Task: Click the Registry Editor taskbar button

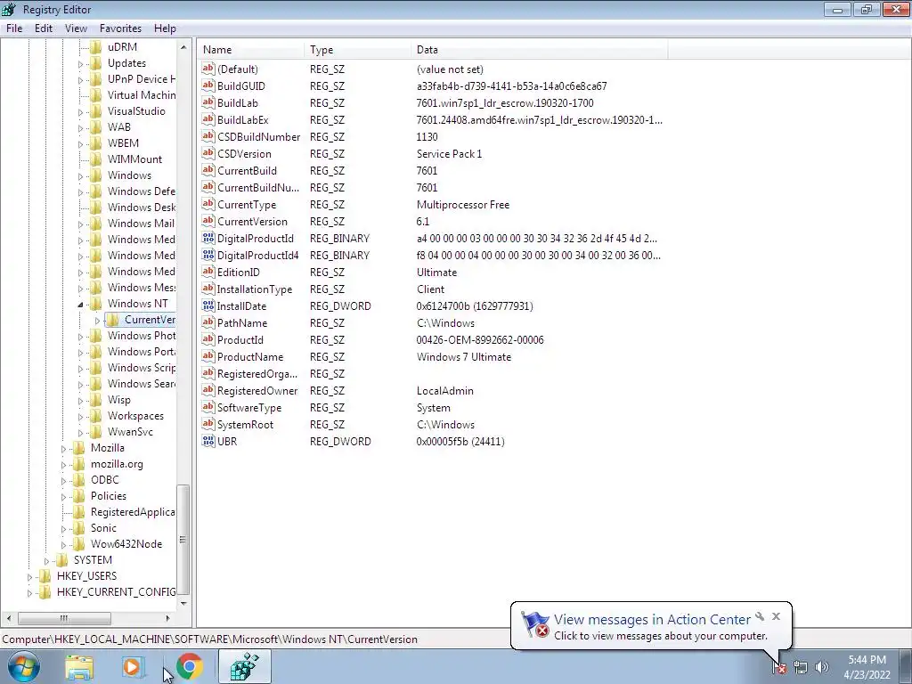Action: [244, 666]
